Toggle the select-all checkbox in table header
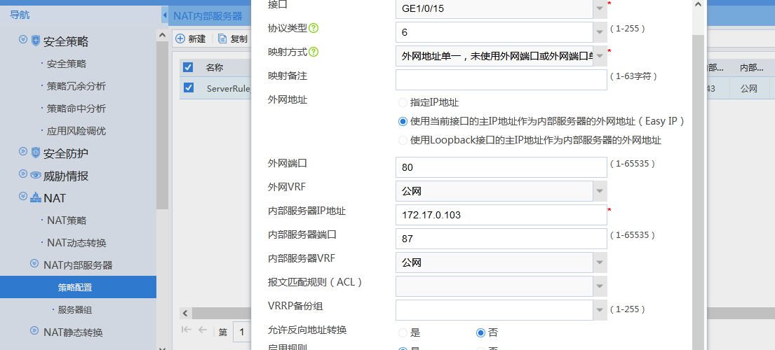 [188, 67]
